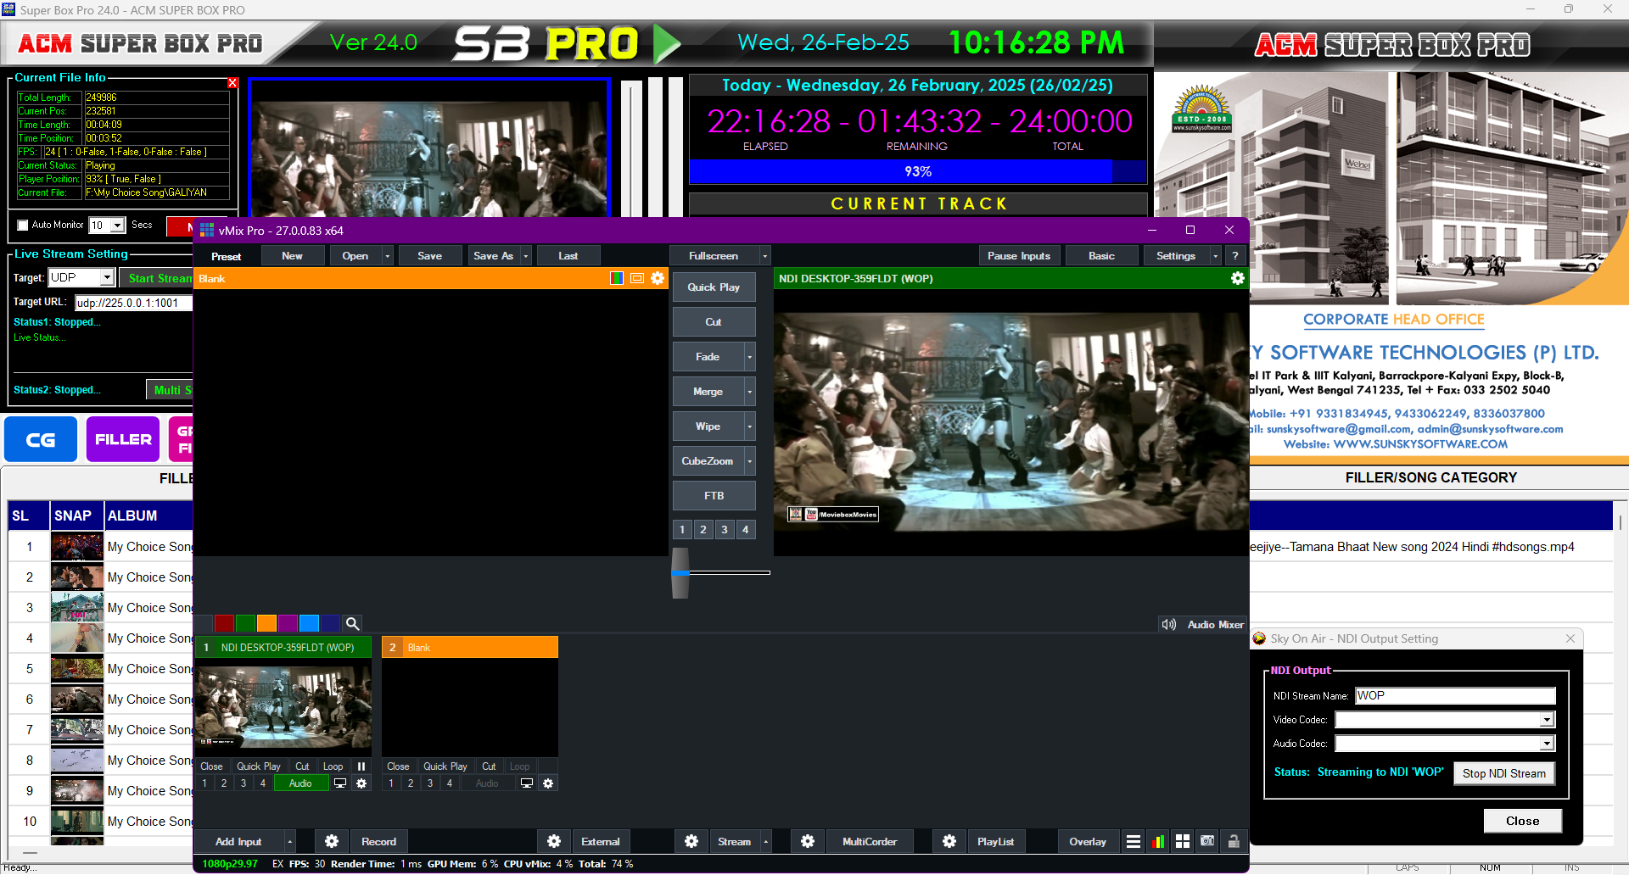Open the gear settings of Blank input 2
1629x875 pixels.
pyautogui.click(x=548, y=783)
